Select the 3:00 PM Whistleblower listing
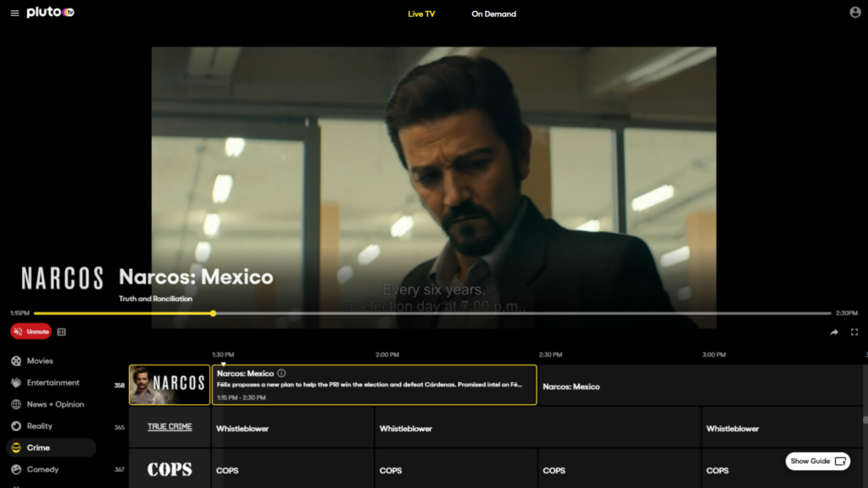Viewport: 868px width, 488px height. click(x=782, y=427)
